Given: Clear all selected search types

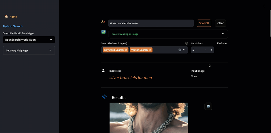Looking at the screenshot, I should tap(180, 50).
